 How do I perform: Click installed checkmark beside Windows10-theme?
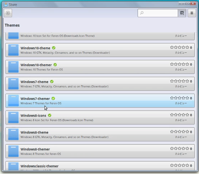[54, 48]
